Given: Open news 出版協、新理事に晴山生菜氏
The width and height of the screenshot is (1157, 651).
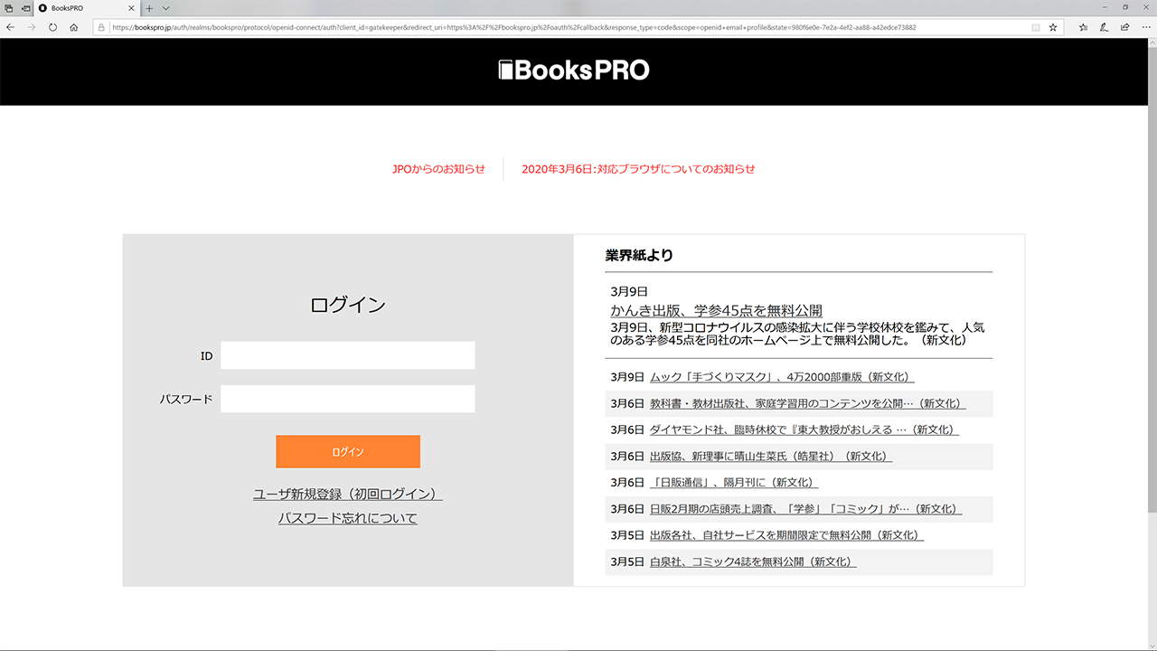Looking at the screenshot, I should 771,457.
